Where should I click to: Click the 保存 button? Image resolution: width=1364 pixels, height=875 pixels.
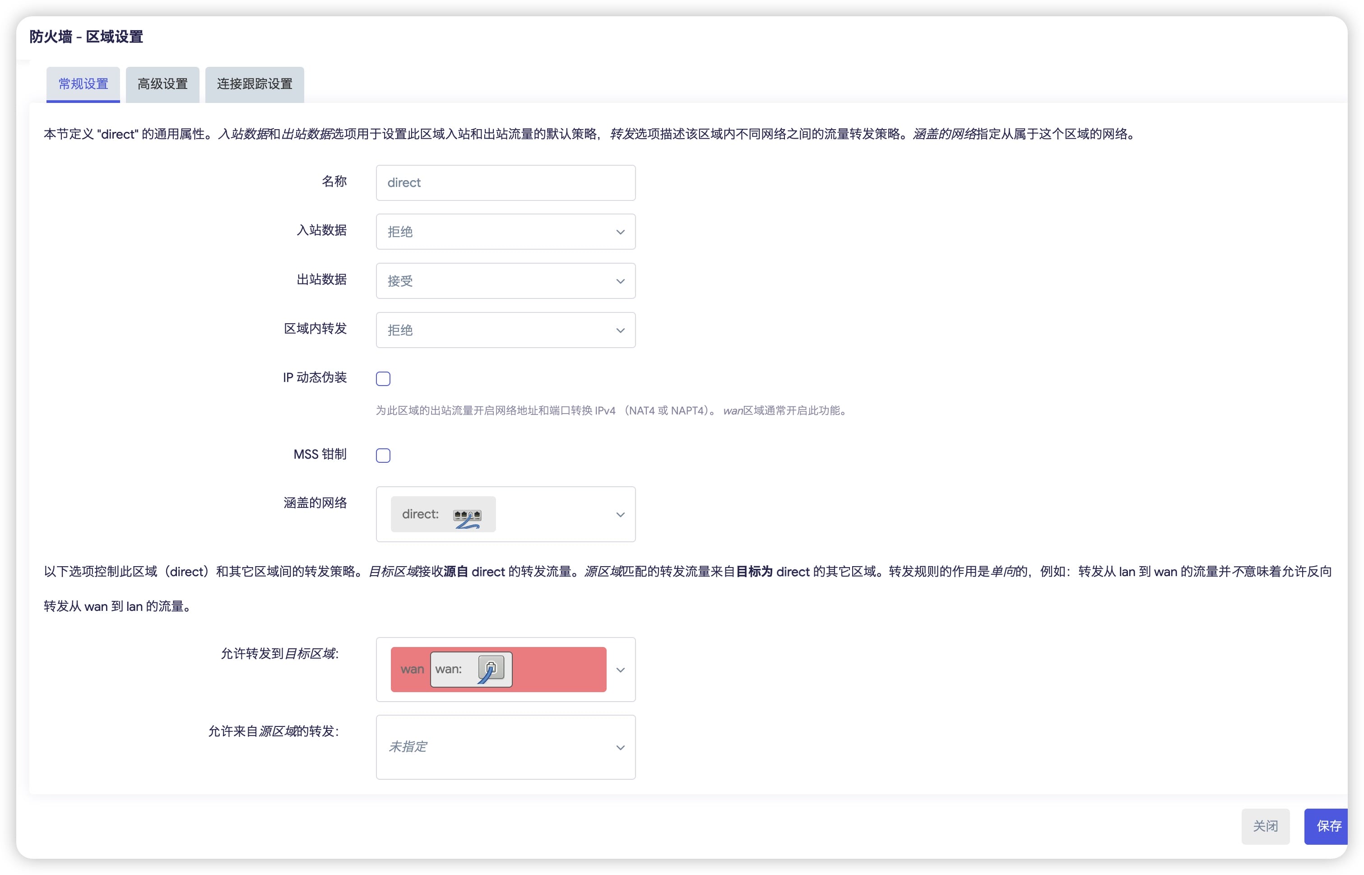pyautogui.click(x=1327, y=826)
